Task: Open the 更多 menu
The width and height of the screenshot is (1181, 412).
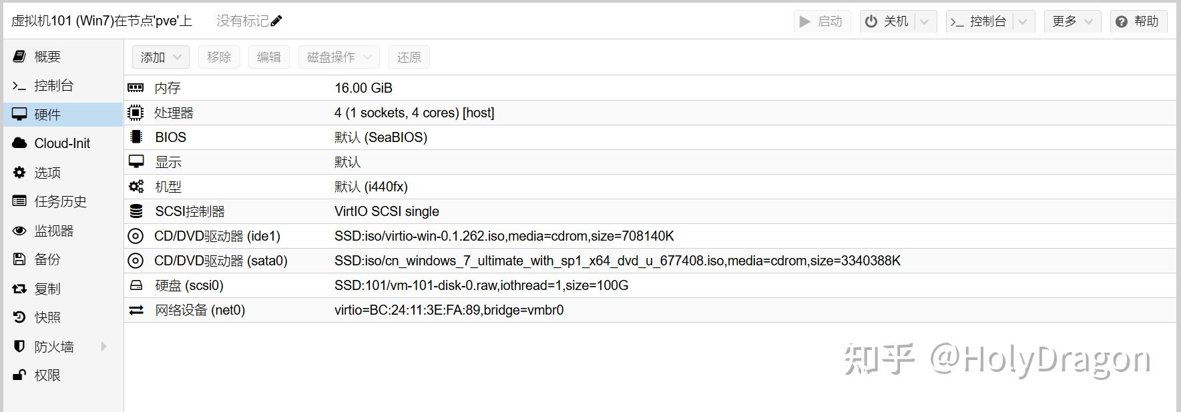Action: click(x=1072, y=21)
